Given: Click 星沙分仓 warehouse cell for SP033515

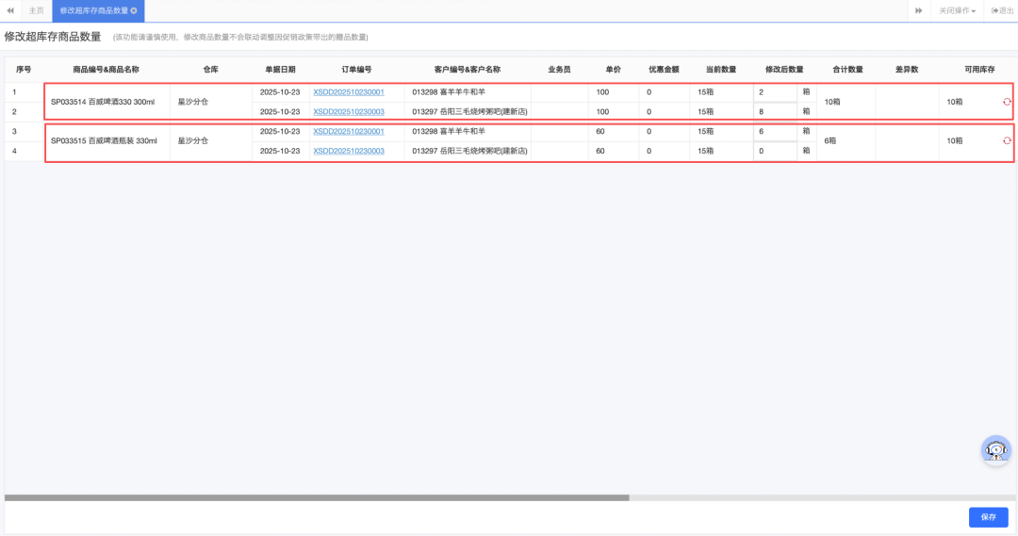Looking at the screenshot, I should [x=193, y=140].
